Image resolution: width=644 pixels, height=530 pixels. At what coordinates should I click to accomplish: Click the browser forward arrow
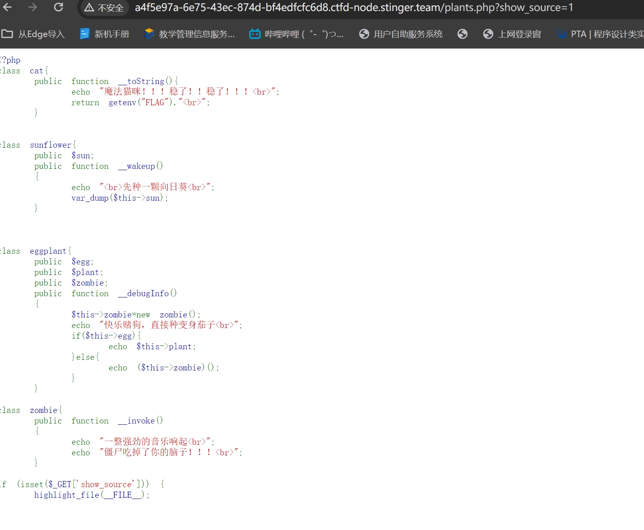pyautogui.click(x=33, y=7)
